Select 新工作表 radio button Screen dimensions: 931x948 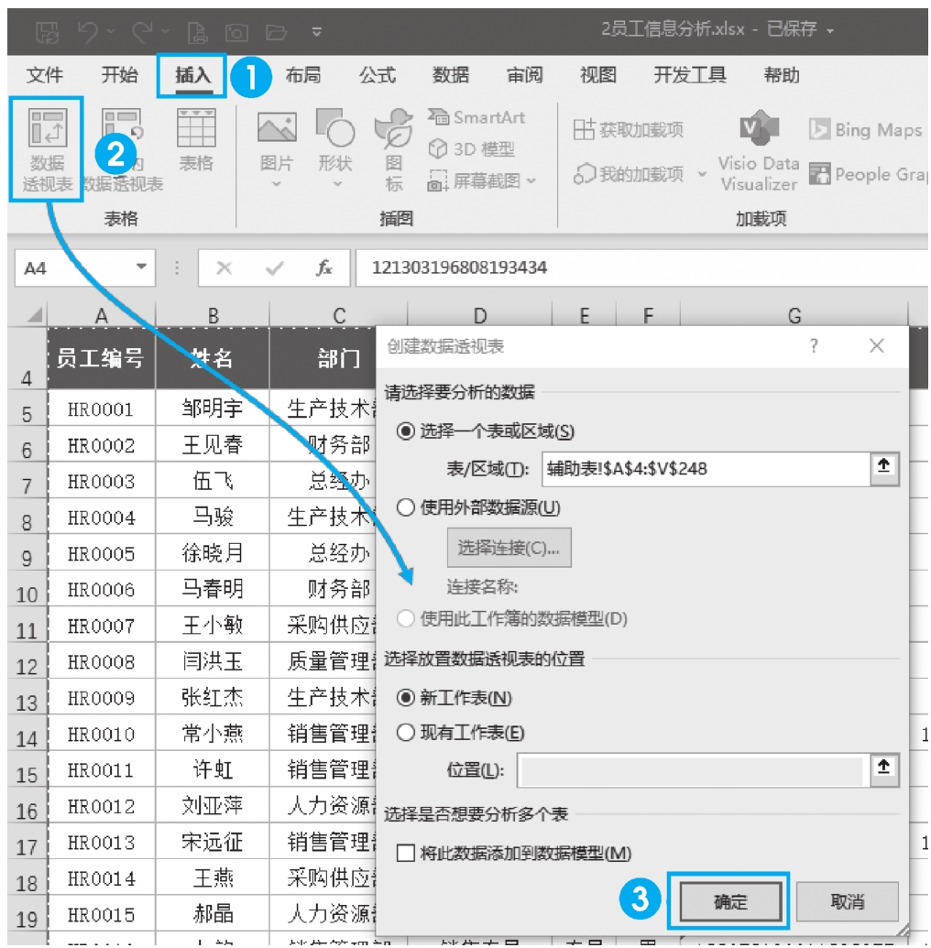pos(405,698)
